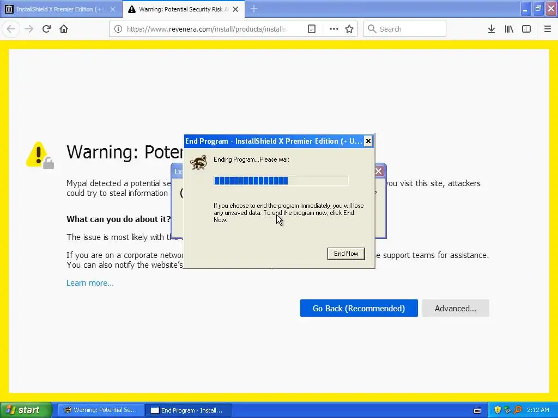Viewport: 558px width, 418px height.
Task: Click the browser Forward arrow button
Action: point(29,29)
